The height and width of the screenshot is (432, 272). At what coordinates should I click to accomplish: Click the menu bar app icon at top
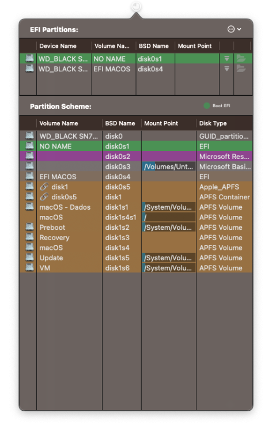136,6
